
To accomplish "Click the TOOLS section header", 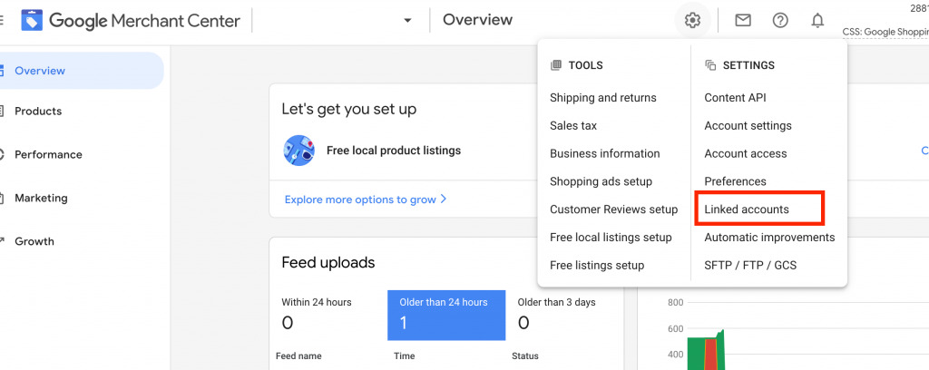I will pyautogui.click(x=585, y=65).
